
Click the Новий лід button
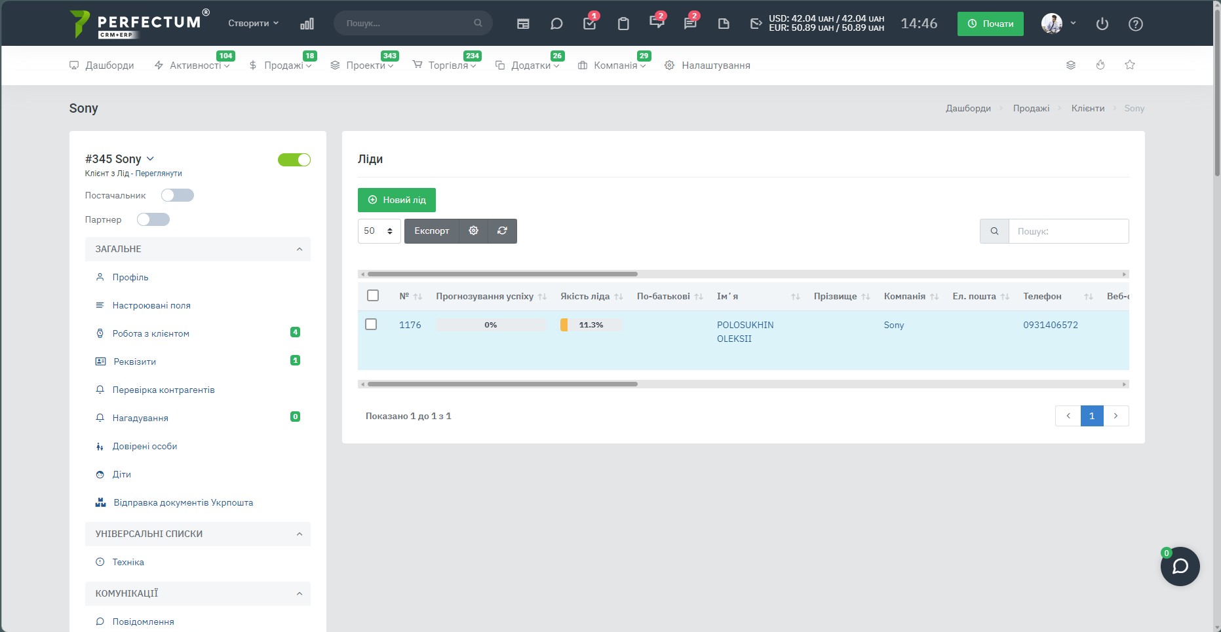(397, 200)
